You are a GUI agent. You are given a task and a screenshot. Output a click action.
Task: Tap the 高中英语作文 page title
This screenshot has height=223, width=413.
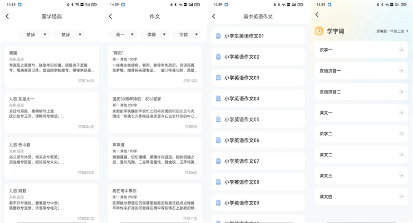258,16
